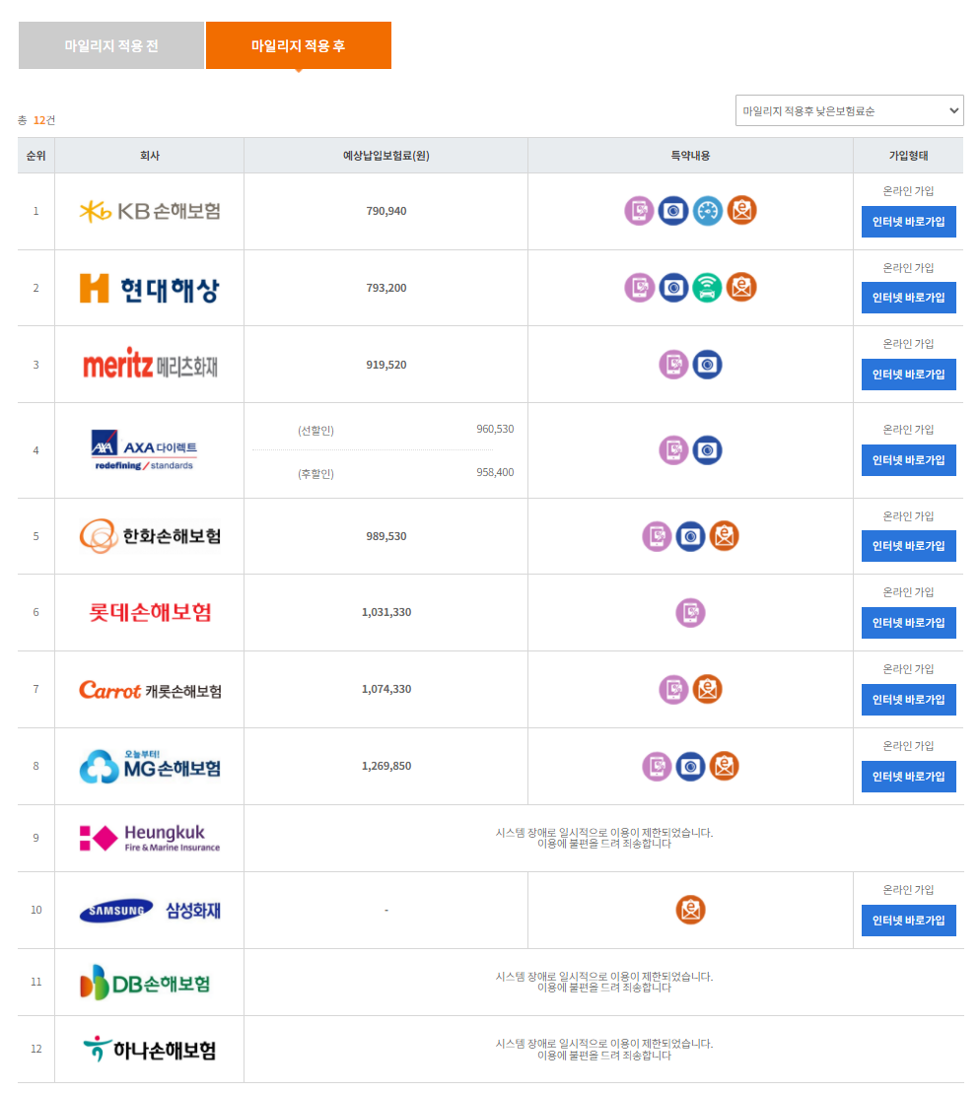Click the premium value 793,200
The image size is (979, 1093).
click(x=386, y=288)
